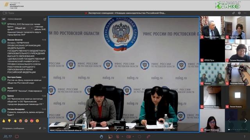The height and width of the screenshot is (140, 250).
Task: Open the Общий чат dropdown
Action: pos(23,28)
